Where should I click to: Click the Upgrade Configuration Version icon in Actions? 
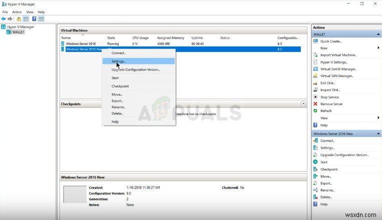point(315,155)
